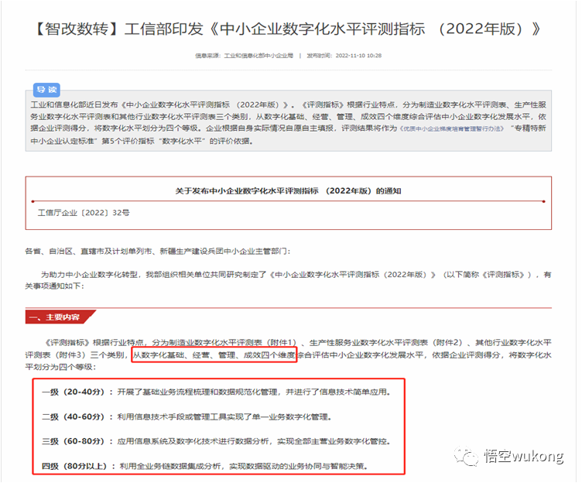Click the publish time 2022-11-10 10:28

coord(358,56)
